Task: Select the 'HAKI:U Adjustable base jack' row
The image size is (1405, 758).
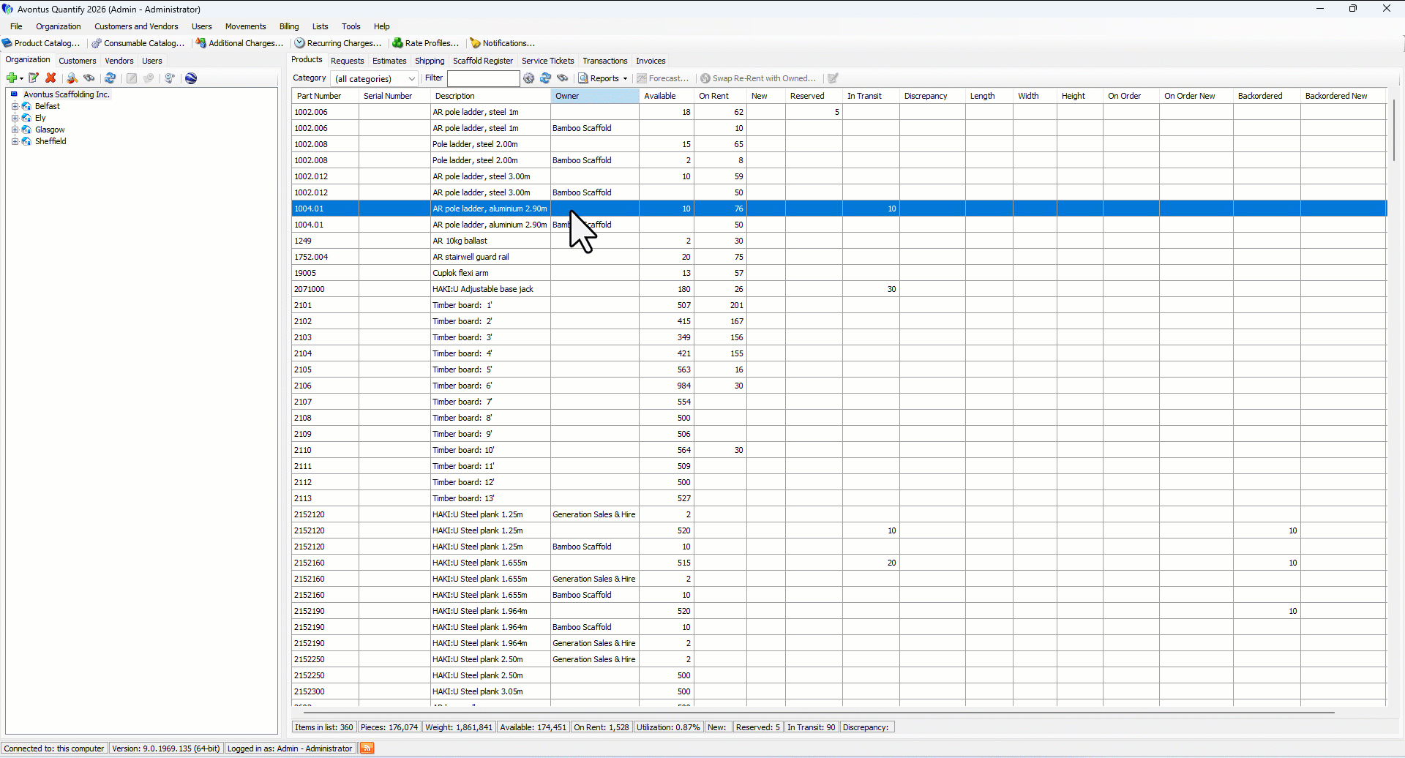Action: click(x=839, y=289)
